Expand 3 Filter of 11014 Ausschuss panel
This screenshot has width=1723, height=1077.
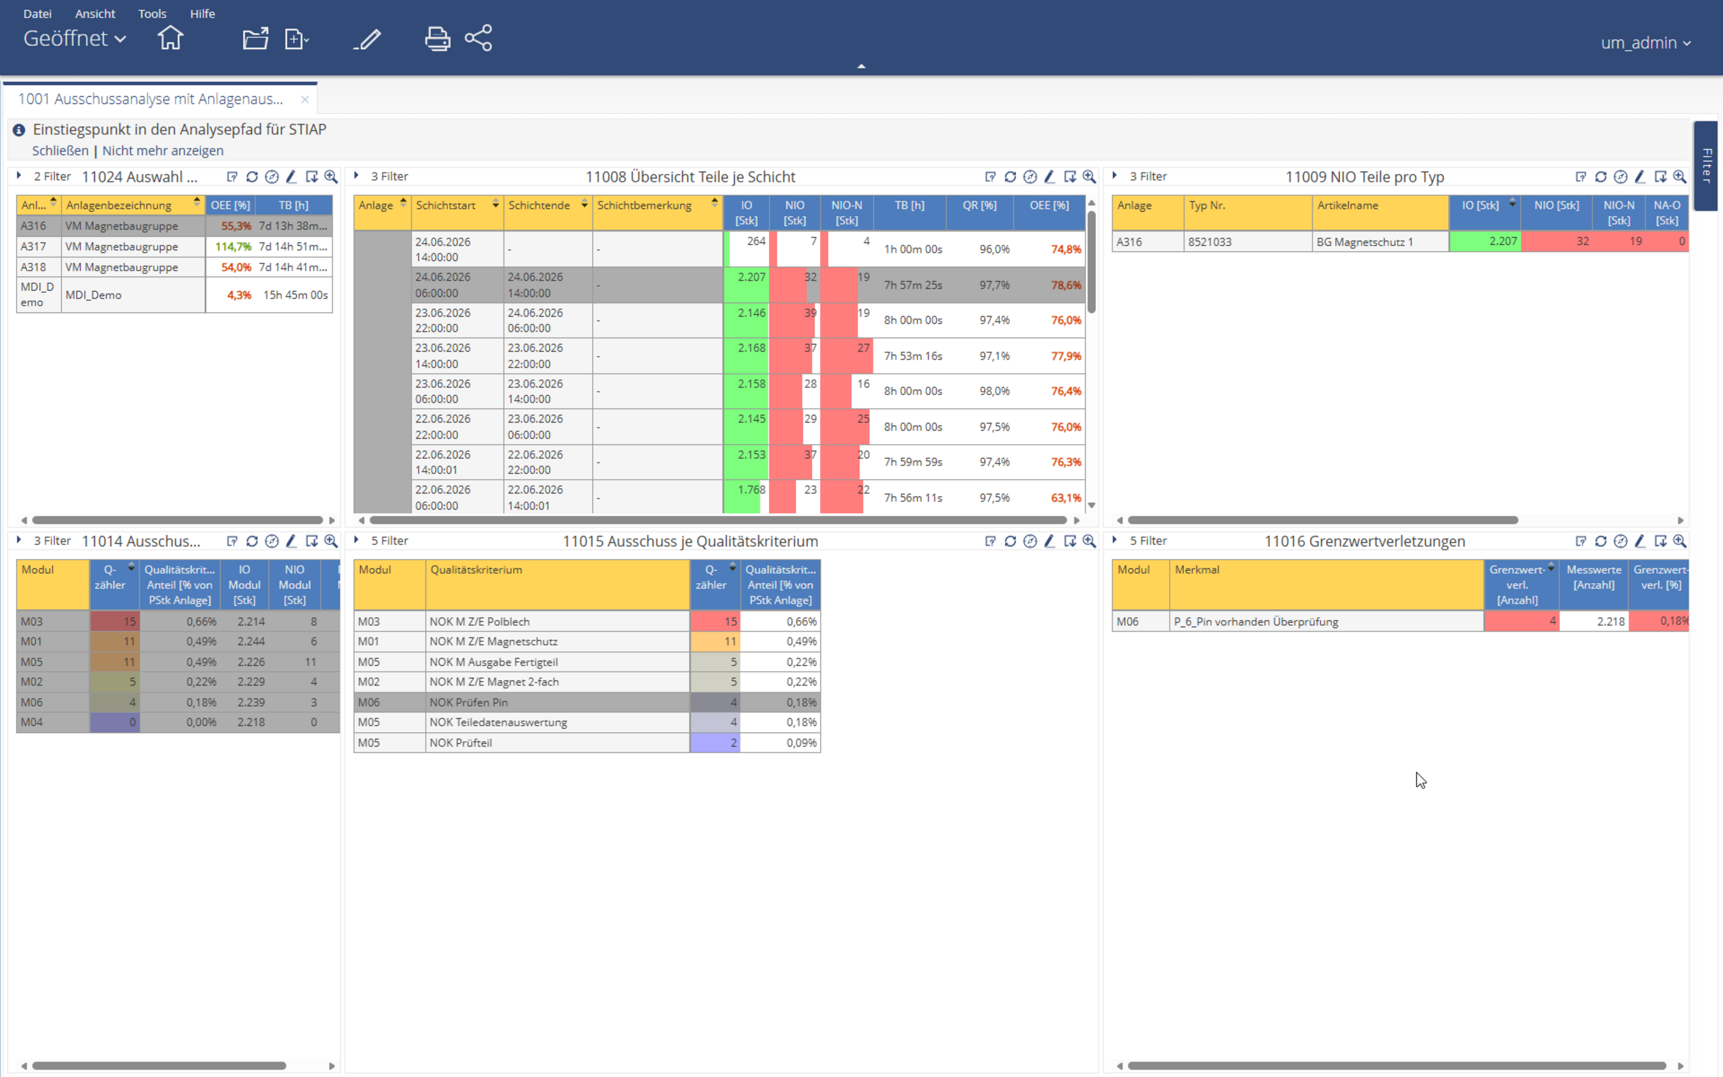(19, 540)
